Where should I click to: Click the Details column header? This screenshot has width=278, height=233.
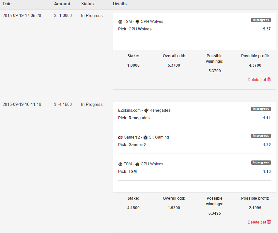point(120,4)
